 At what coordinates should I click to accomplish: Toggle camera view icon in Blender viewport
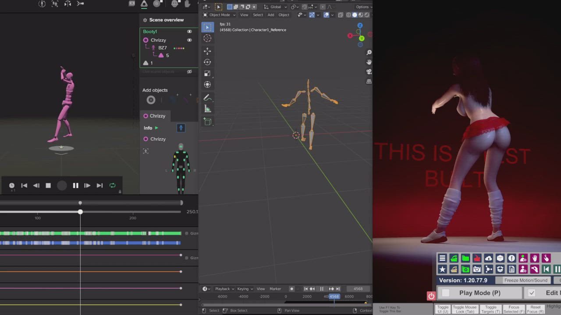pyautogui.click(x=369, y=72)
